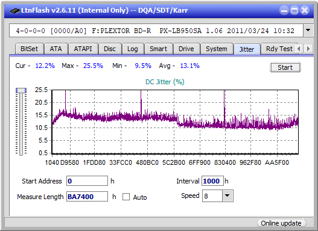Open the System tab

217,49
